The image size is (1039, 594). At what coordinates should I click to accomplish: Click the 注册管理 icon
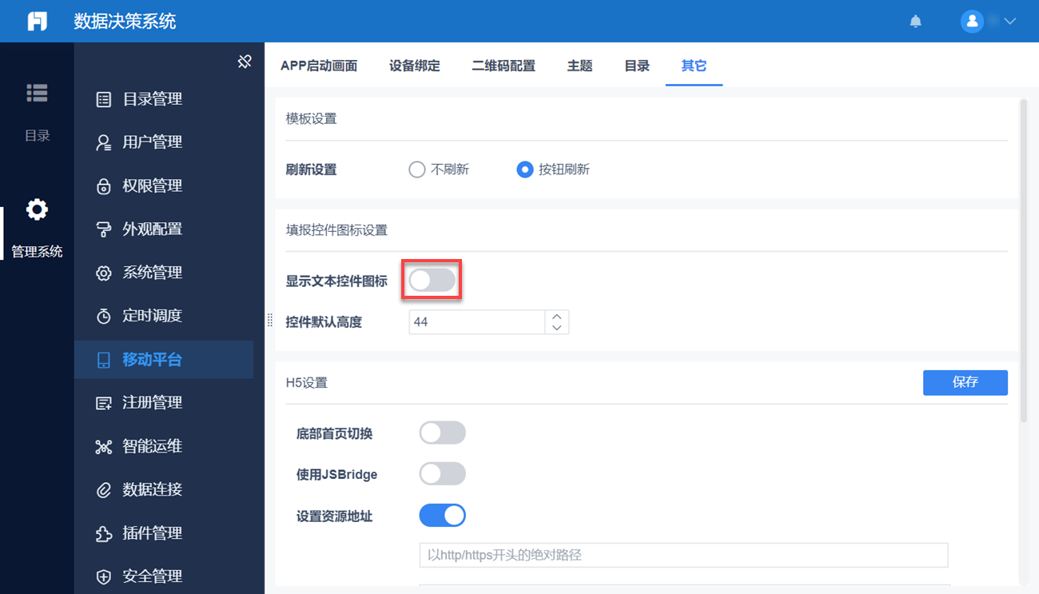coord(104,404)
